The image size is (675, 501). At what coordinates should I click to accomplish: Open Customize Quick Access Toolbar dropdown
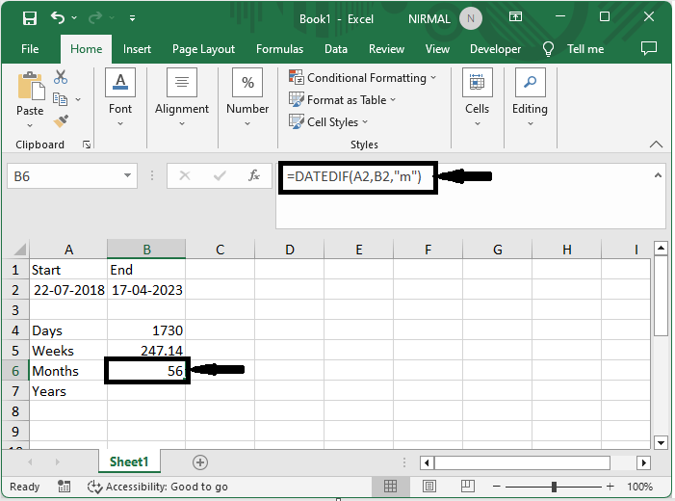132,18
